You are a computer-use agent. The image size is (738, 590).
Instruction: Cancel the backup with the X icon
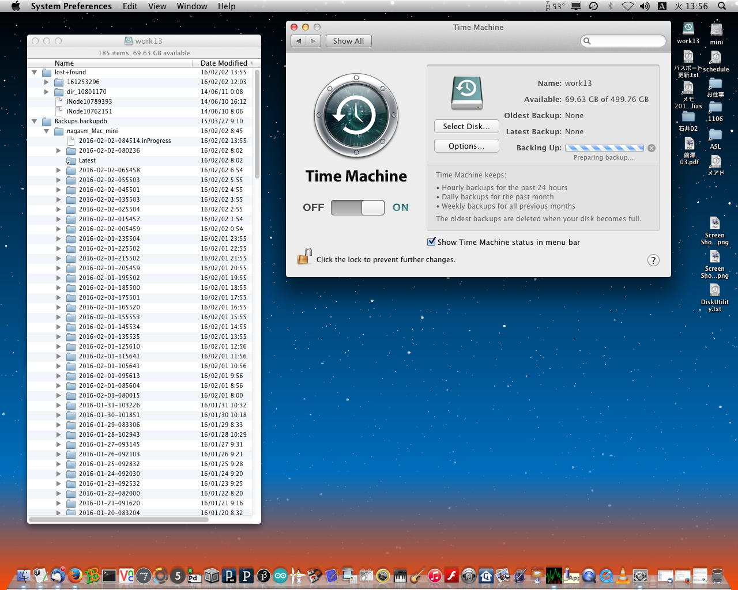[652, 148]
